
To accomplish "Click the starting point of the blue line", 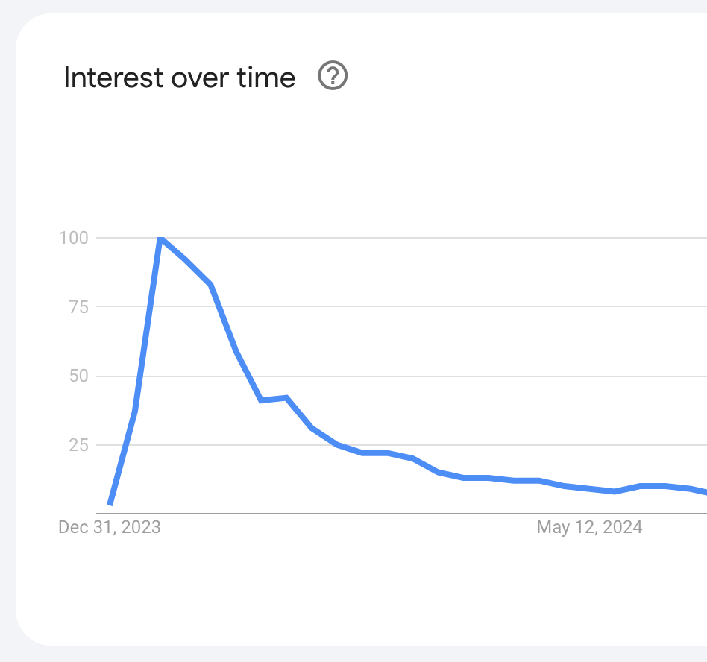I will pyautogui.click(x=110, y=504).
